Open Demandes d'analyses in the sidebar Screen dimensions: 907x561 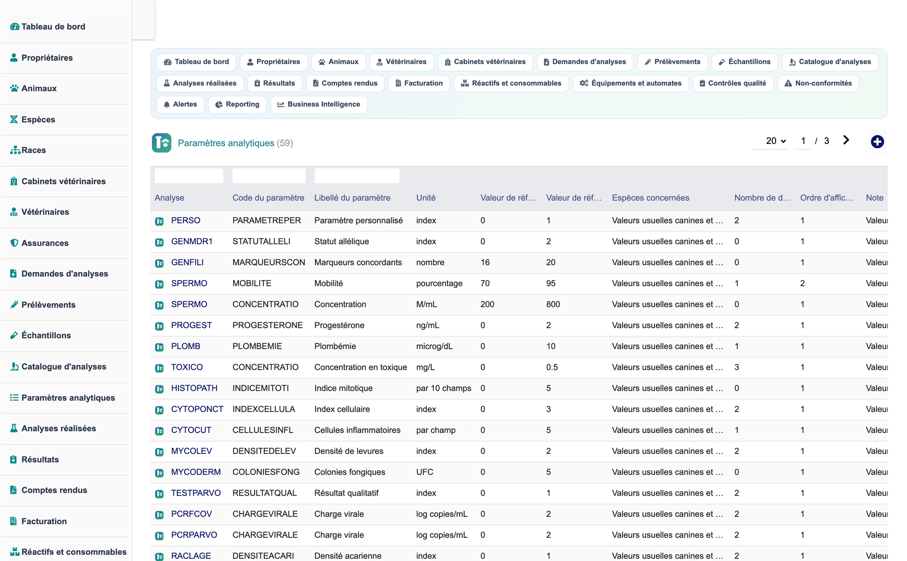pyautogui.click(x=65, y=274)
